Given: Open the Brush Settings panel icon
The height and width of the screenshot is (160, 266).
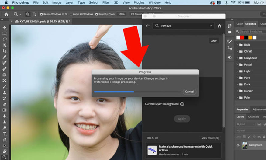Looking at the screenshot, I should pos(230,41).
